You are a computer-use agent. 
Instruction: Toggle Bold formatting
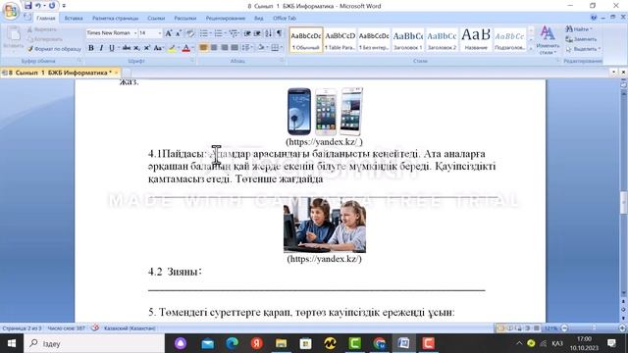91,48
